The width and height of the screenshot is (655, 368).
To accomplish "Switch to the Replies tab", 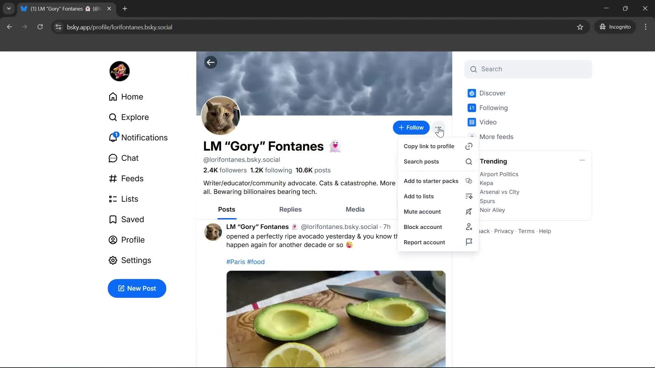I will [x=290, y=209].
